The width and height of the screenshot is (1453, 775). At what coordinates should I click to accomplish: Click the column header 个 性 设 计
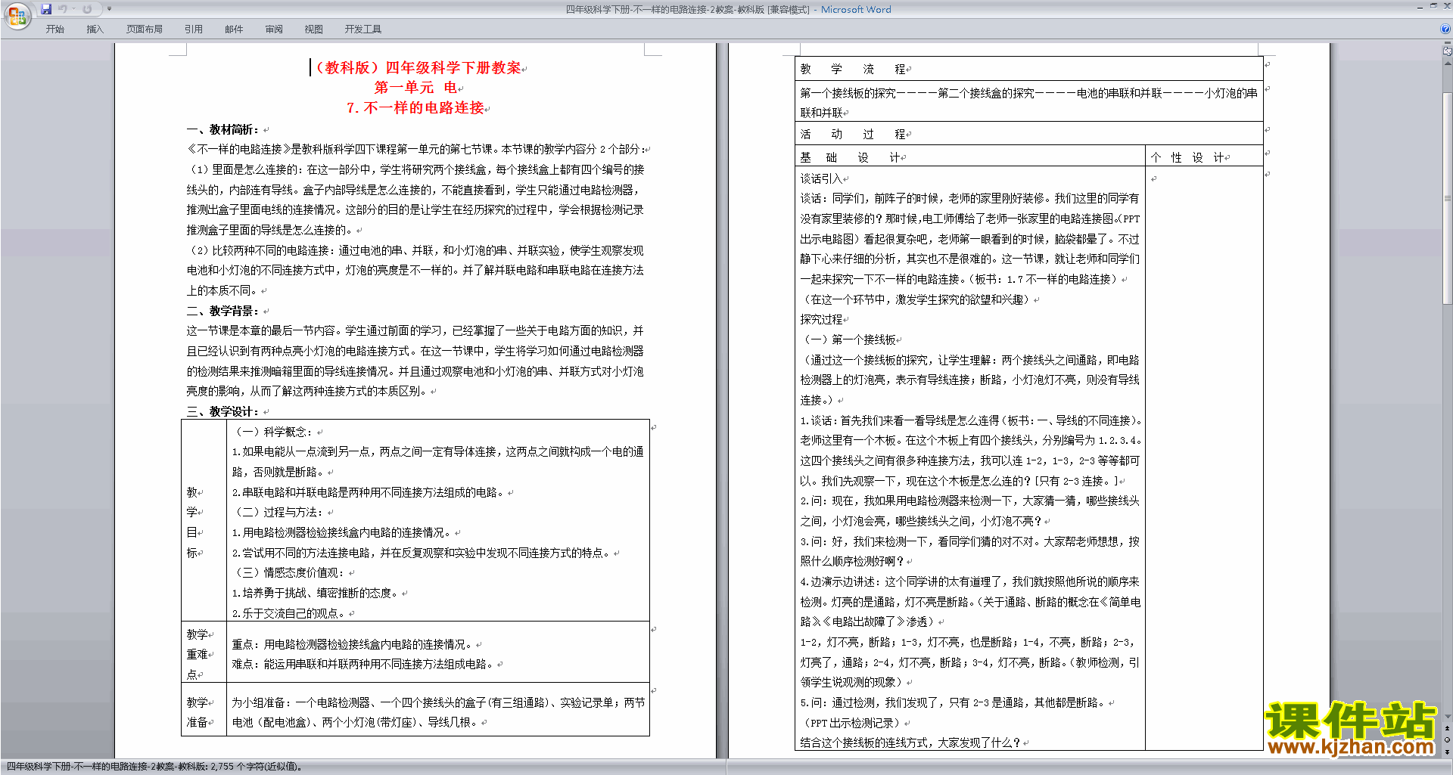(x=1187, y=157)
